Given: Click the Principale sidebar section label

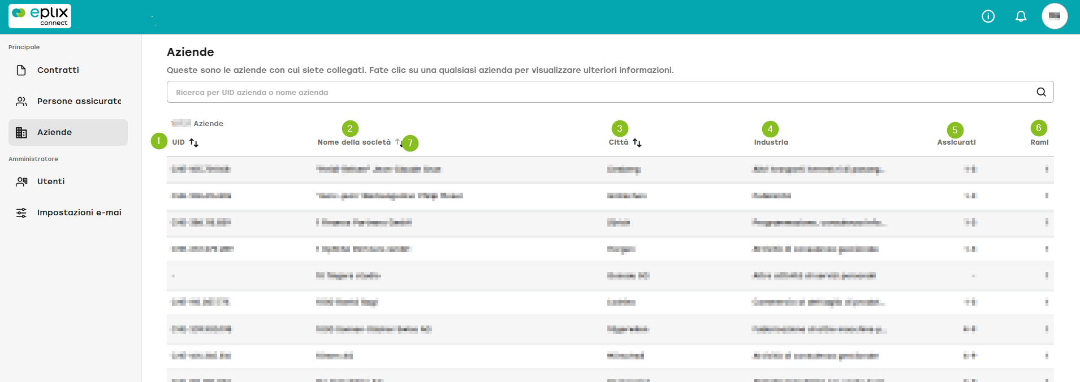Looking at the screenshot, I should (24, 47).
